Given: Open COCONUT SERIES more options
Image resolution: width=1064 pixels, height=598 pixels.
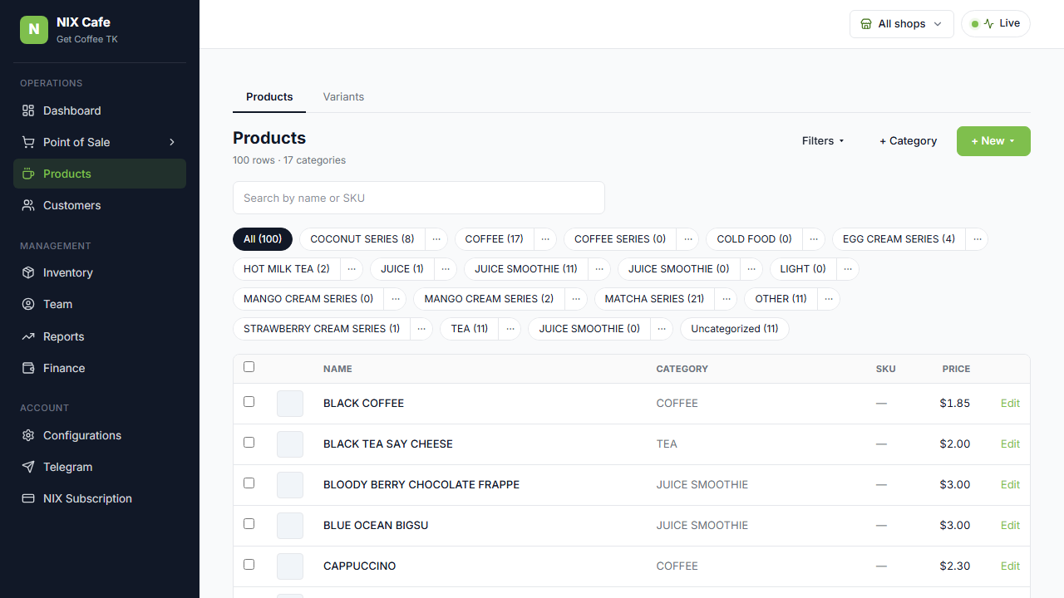Looking at the screenshot, I should [436, 239].
